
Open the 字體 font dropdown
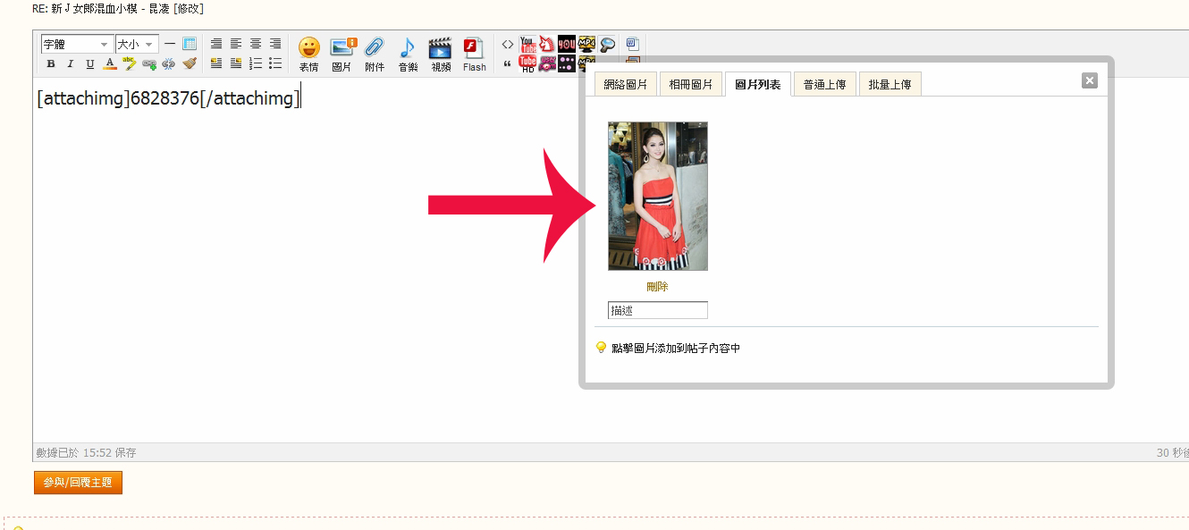coord(77,44)
